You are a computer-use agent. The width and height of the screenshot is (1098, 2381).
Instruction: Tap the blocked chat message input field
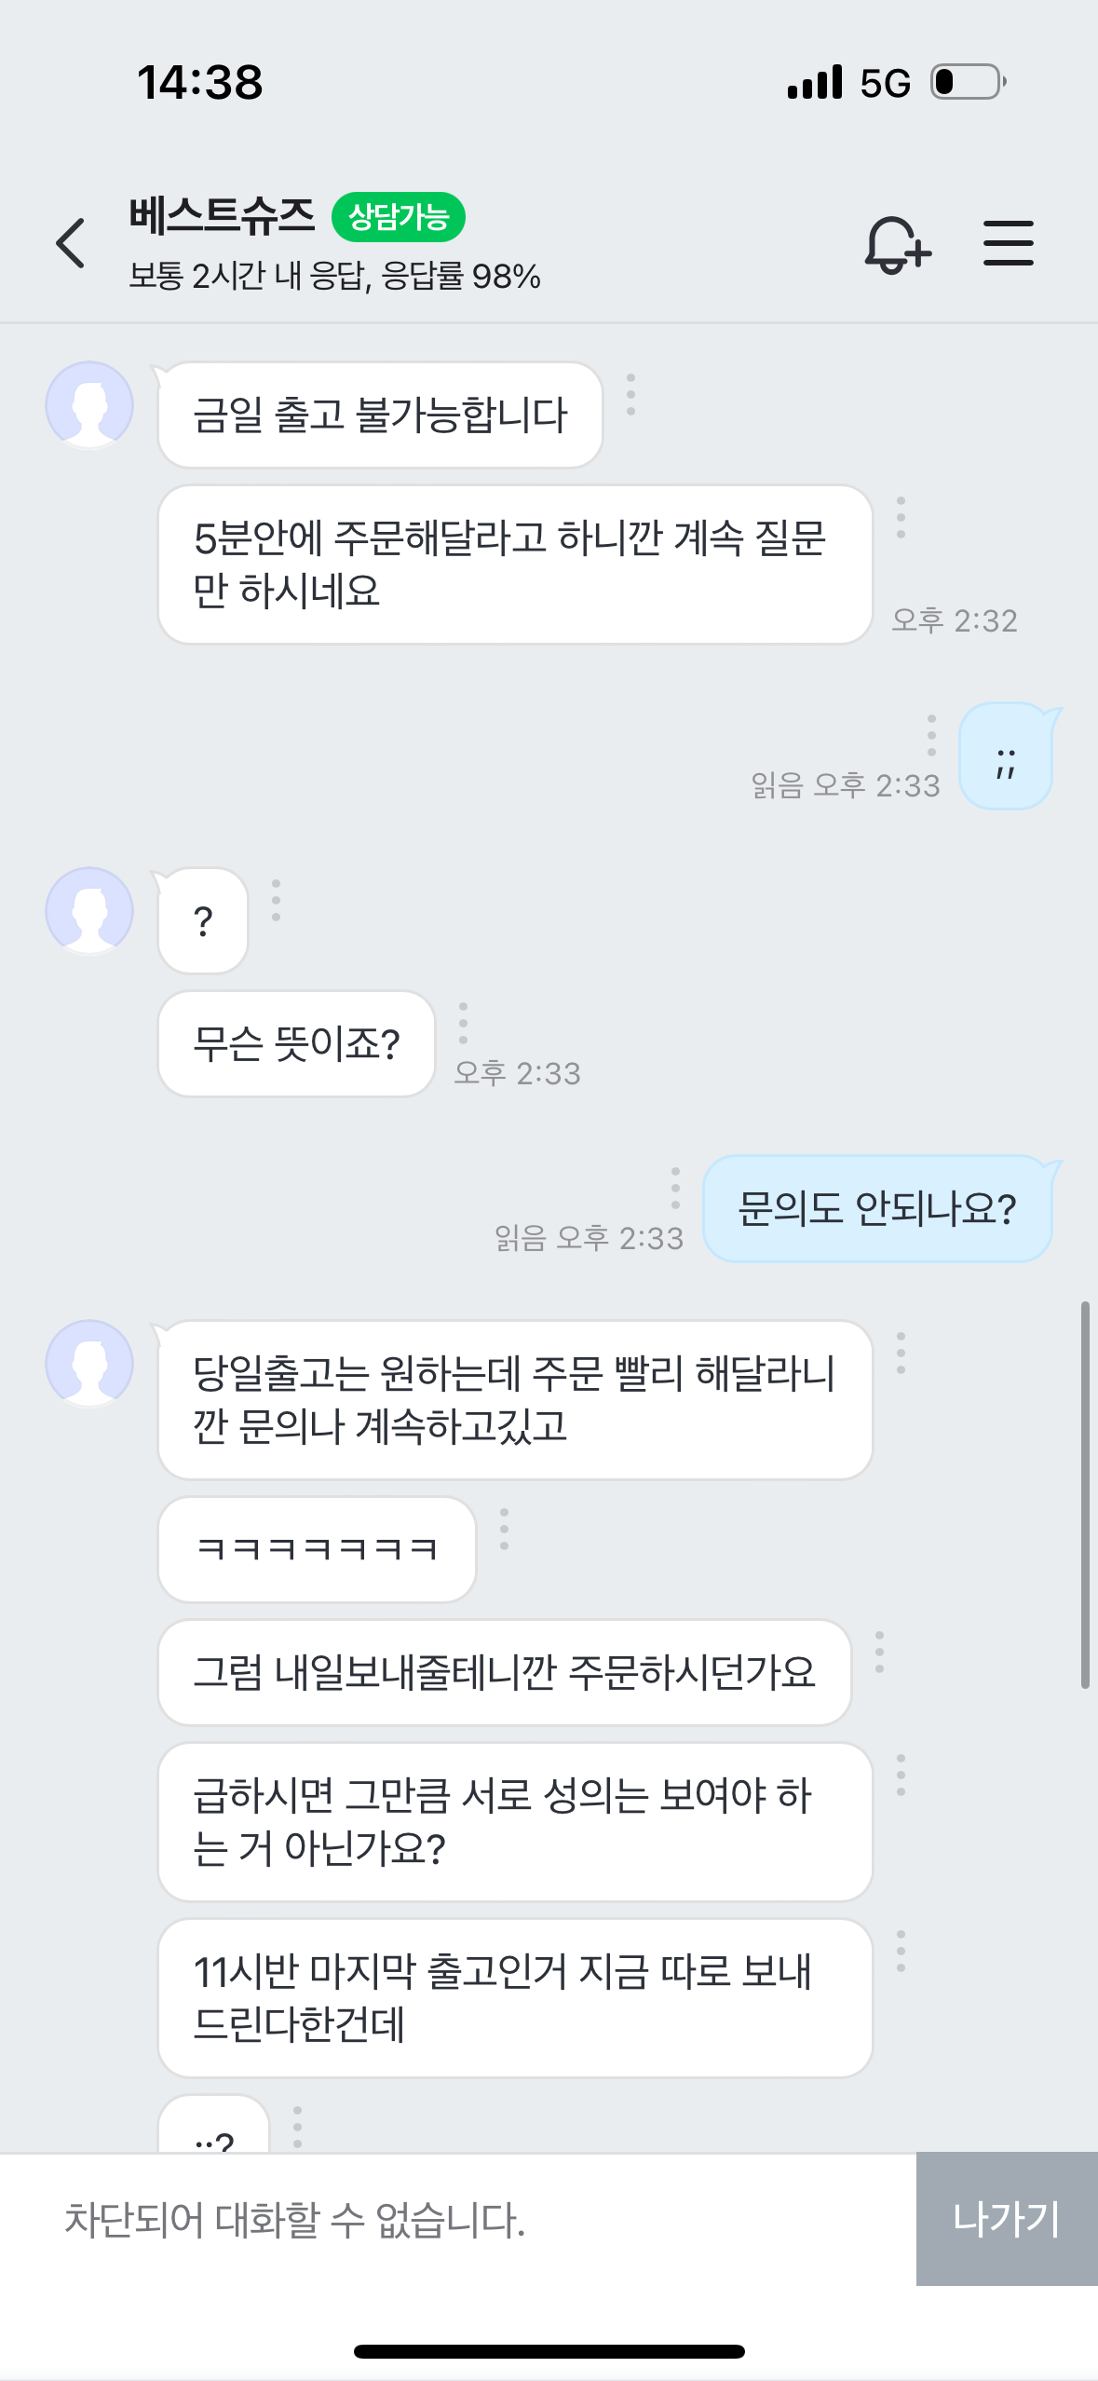pos(458,2219)
